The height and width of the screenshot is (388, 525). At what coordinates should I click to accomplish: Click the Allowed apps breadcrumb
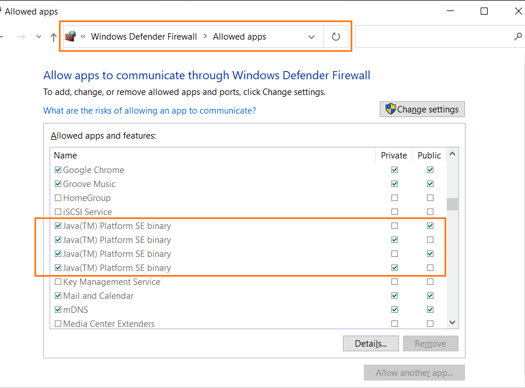pos(239,37)
